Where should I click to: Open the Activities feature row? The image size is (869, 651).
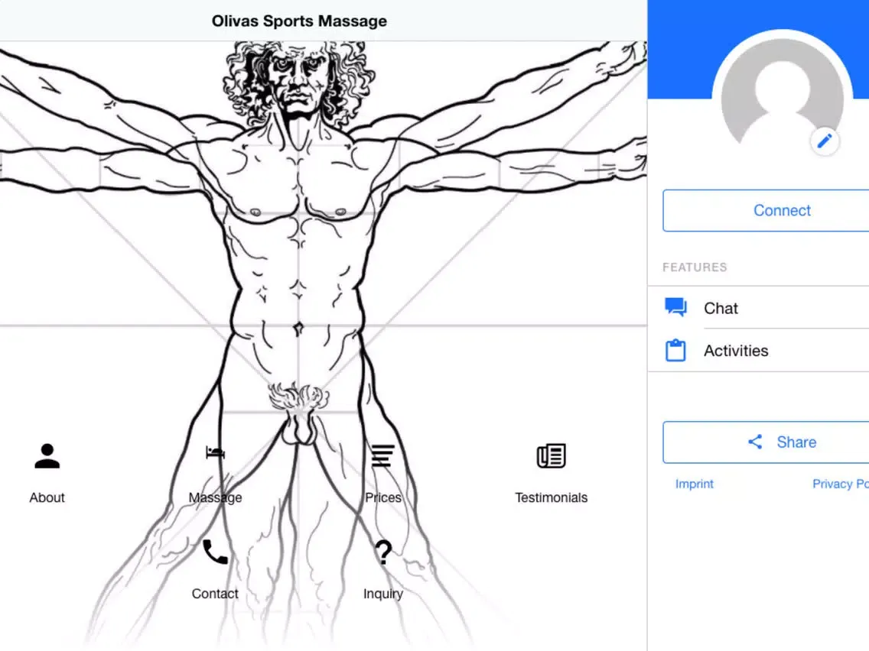click(758, 351)
